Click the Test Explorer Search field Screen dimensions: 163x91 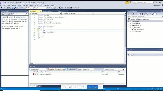pyautogui.click(x=20, y=14)
